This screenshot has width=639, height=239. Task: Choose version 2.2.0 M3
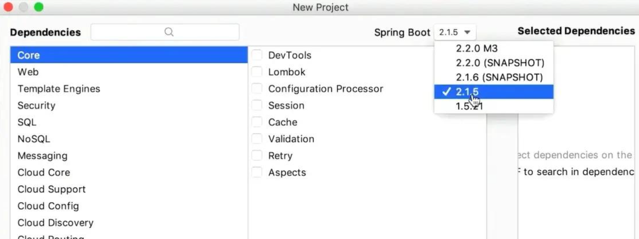click(x=477, y=48)
